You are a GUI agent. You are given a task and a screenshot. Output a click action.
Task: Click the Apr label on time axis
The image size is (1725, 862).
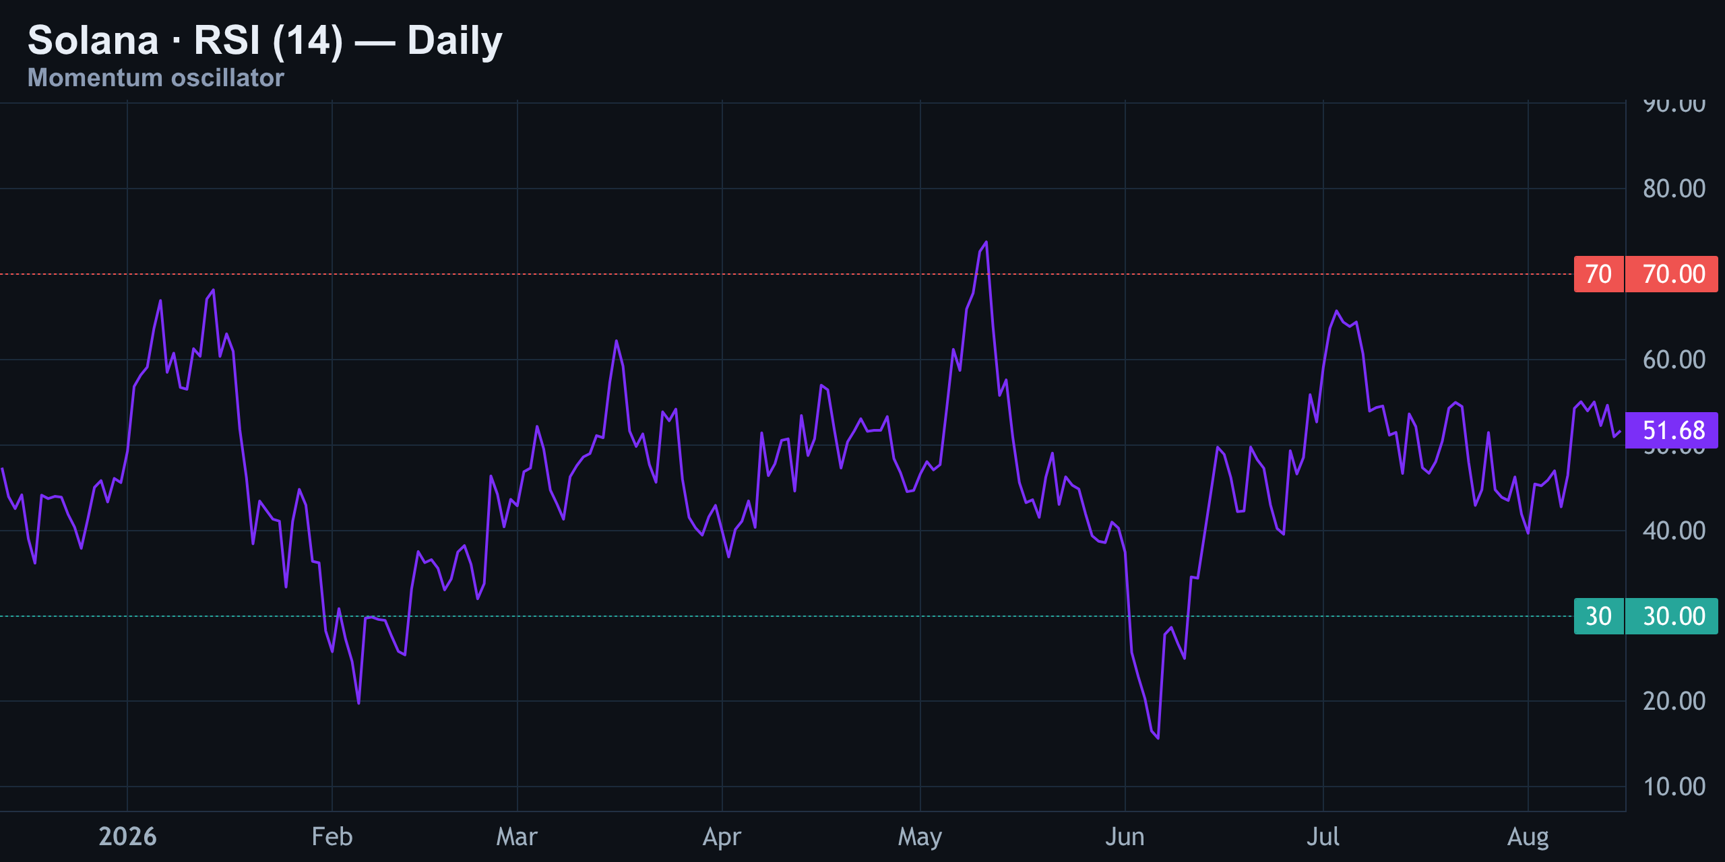point(722,837)
